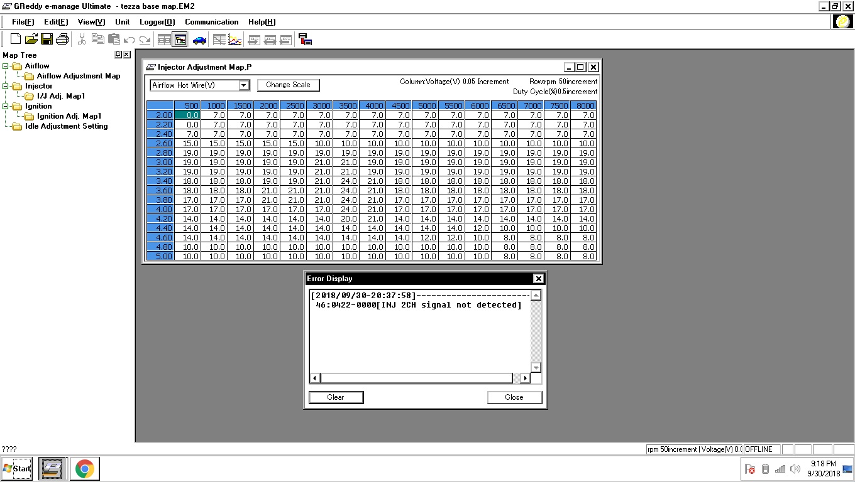Select I/J Adj. Map1 in tree
855x482 pixels.
[x=61, y=96]
